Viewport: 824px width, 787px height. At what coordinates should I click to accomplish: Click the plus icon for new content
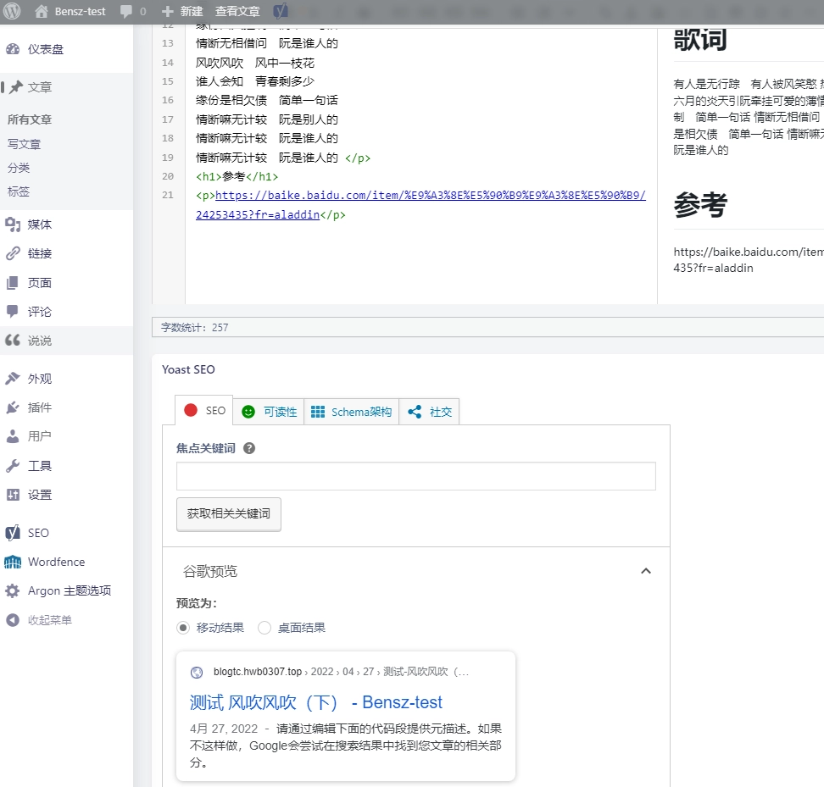(x=167, y=11)
